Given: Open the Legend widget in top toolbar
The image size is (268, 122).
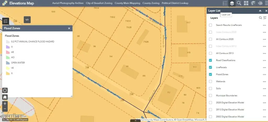Looking at the screenshot, I should coord(225,3).
